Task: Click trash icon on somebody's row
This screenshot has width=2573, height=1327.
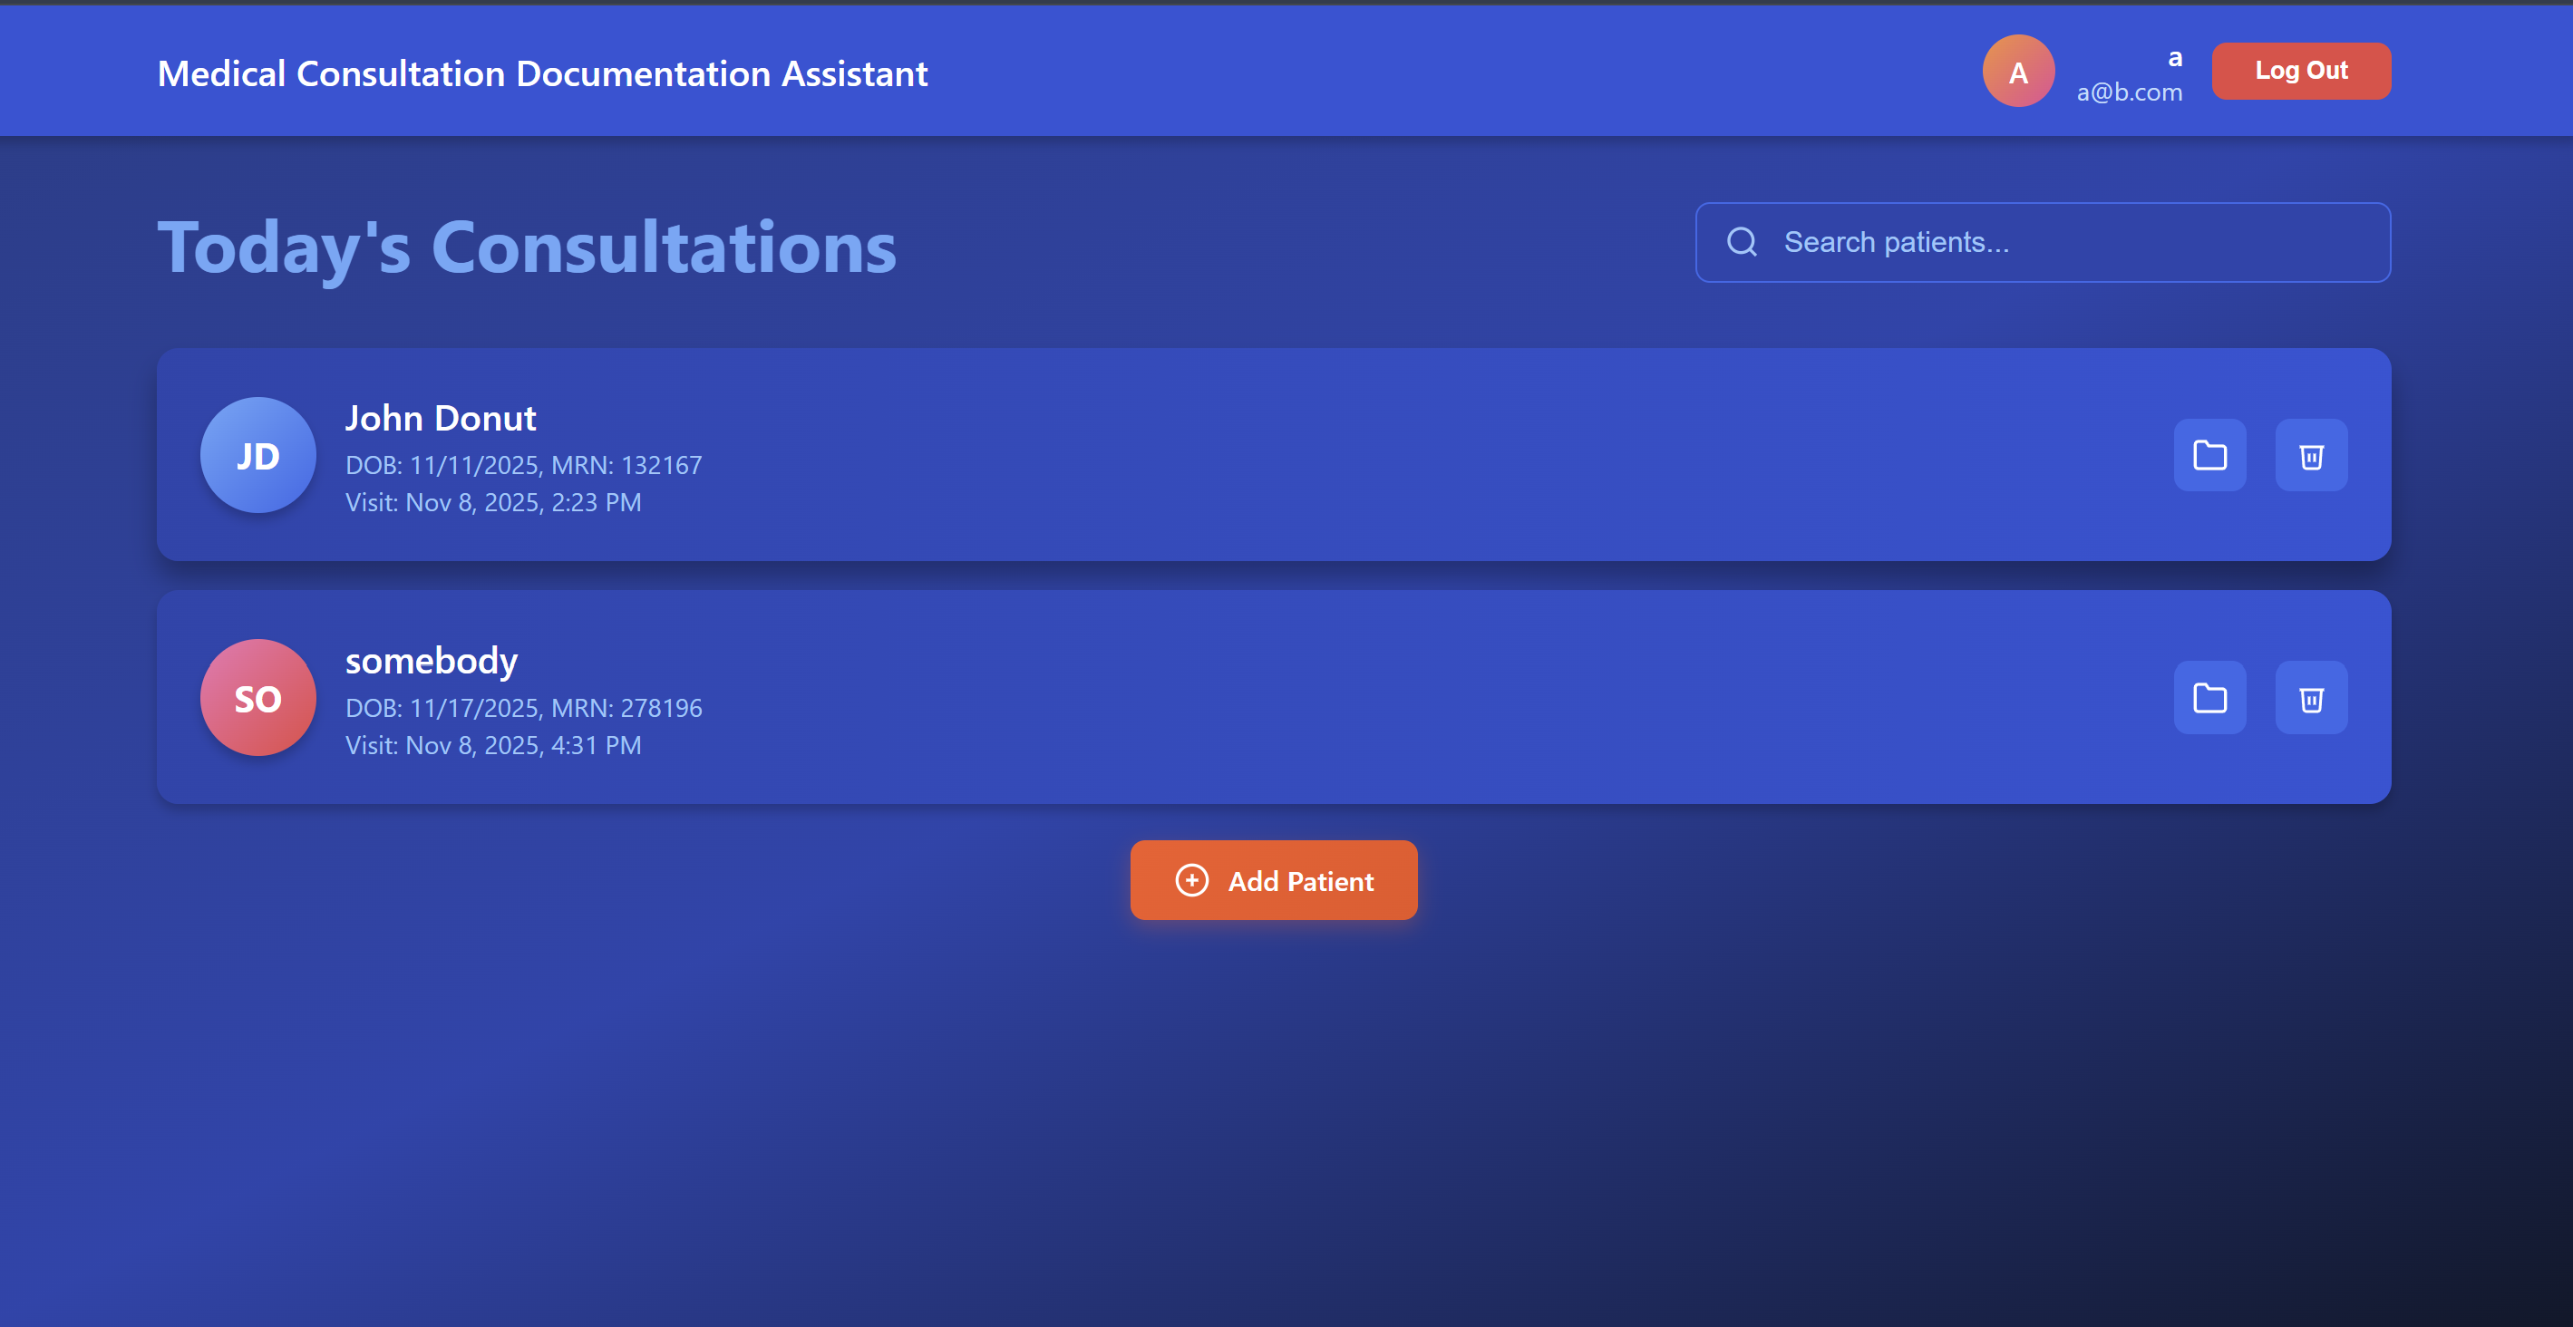Action: click(x=2310, y=698)
